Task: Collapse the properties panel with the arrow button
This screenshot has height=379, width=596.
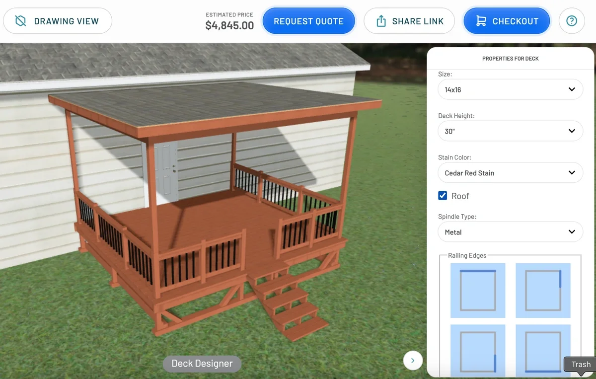Action: [413, 361]
